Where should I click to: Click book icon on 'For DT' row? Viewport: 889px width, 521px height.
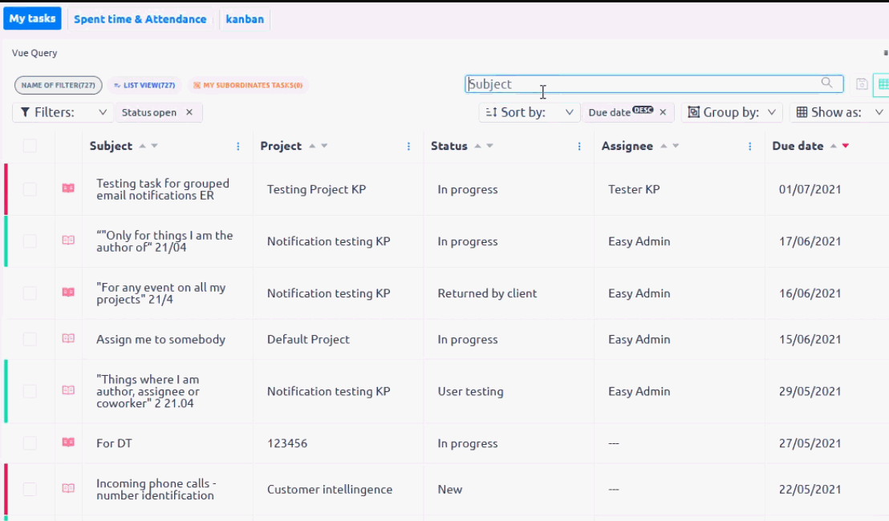[68, 442]
